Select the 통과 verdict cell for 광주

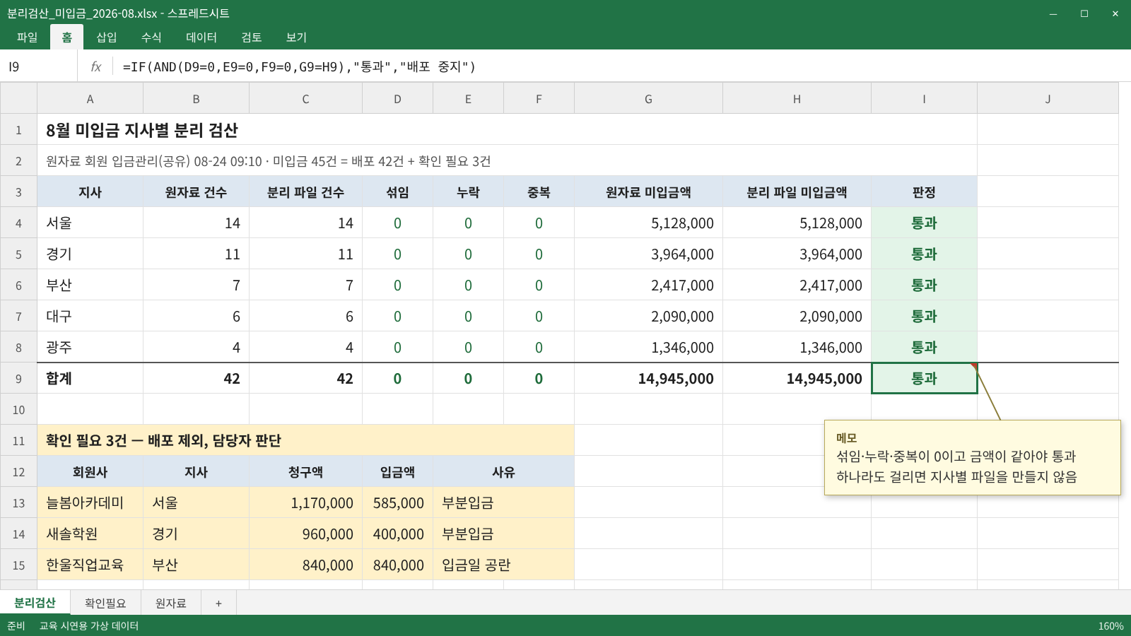click(924, 347)
